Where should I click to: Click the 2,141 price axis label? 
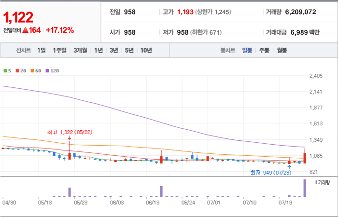(x=316, y=92)
